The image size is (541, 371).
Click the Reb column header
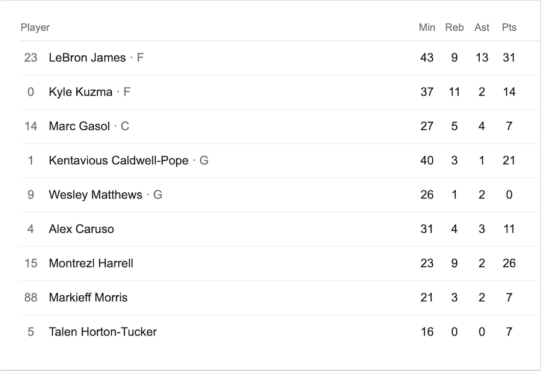click(x=454, y=27)
